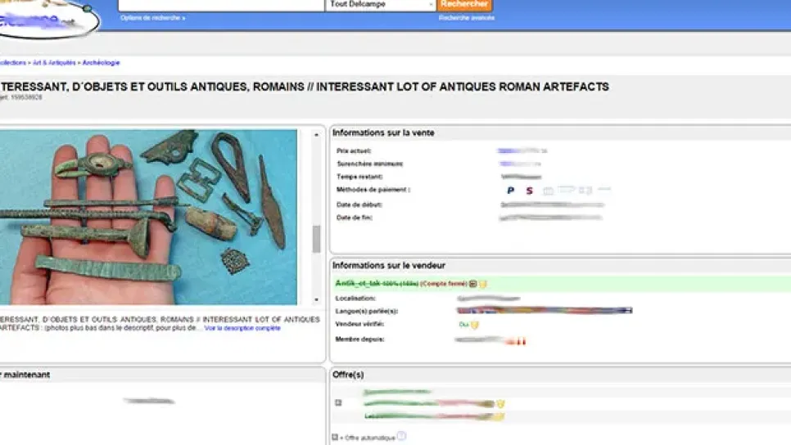Click the shield icon next to Vendeur vérifié
Screen dimensions: 791x445
pyautogui.click(x=474, y=325)
